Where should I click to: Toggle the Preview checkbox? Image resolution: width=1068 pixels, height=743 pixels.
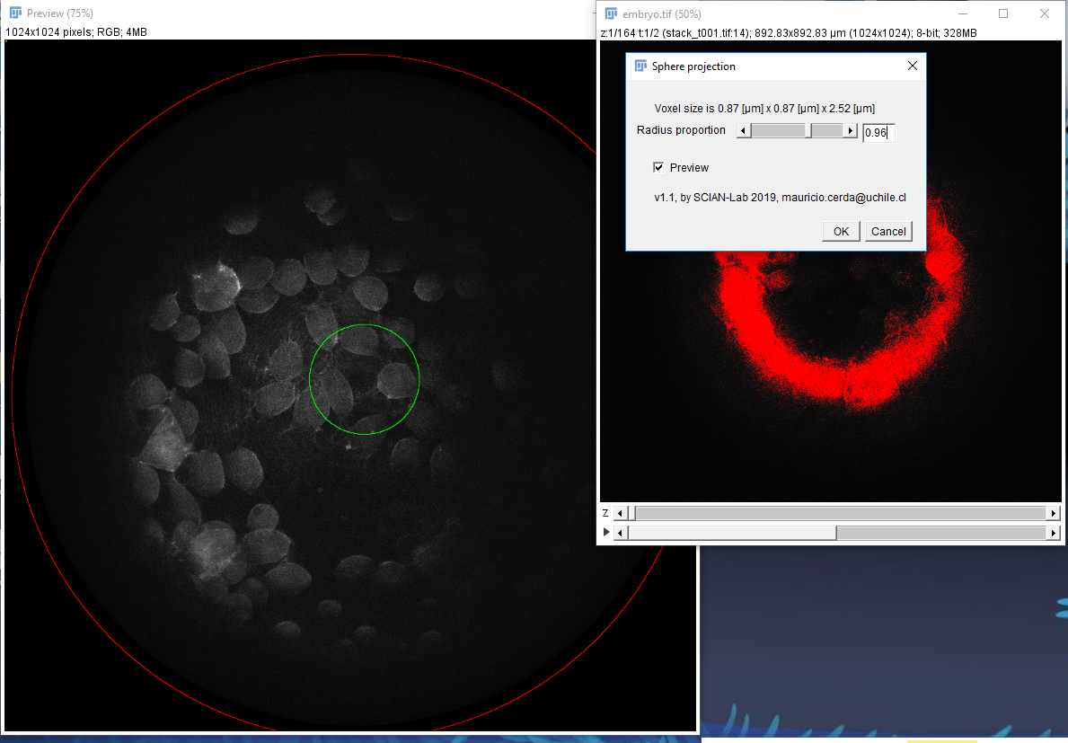click(658, 168)
